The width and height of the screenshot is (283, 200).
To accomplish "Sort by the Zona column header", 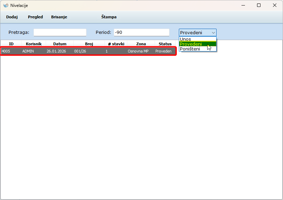I will [x=141, y=44].
